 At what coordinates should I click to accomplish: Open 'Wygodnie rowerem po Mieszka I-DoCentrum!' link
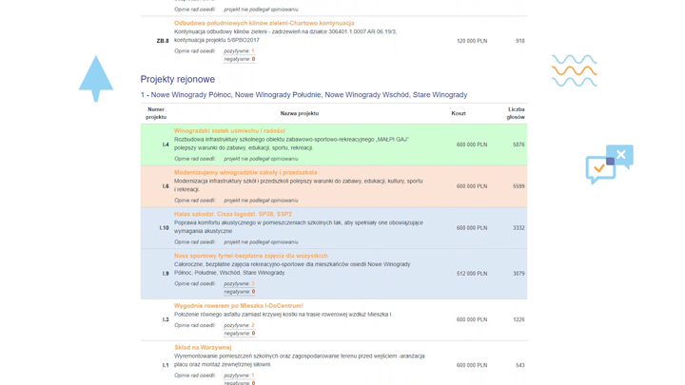pyautogui.click(x=238, y=306)
